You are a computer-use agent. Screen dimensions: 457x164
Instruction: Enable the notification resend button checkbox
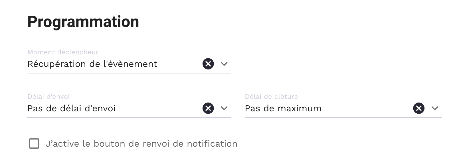pos(34,143)
